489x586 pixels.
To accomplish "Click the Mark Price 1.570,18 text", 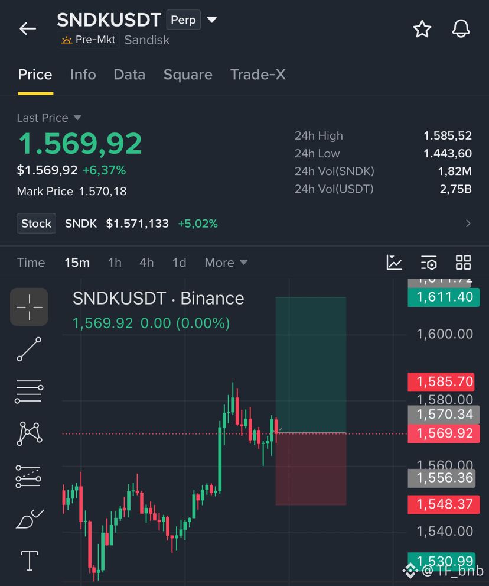I will pos(71,192).
